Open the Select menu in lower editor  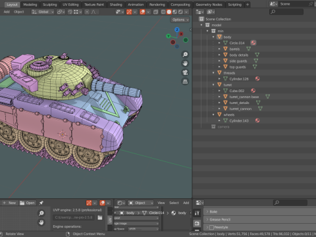click(174, 203)
